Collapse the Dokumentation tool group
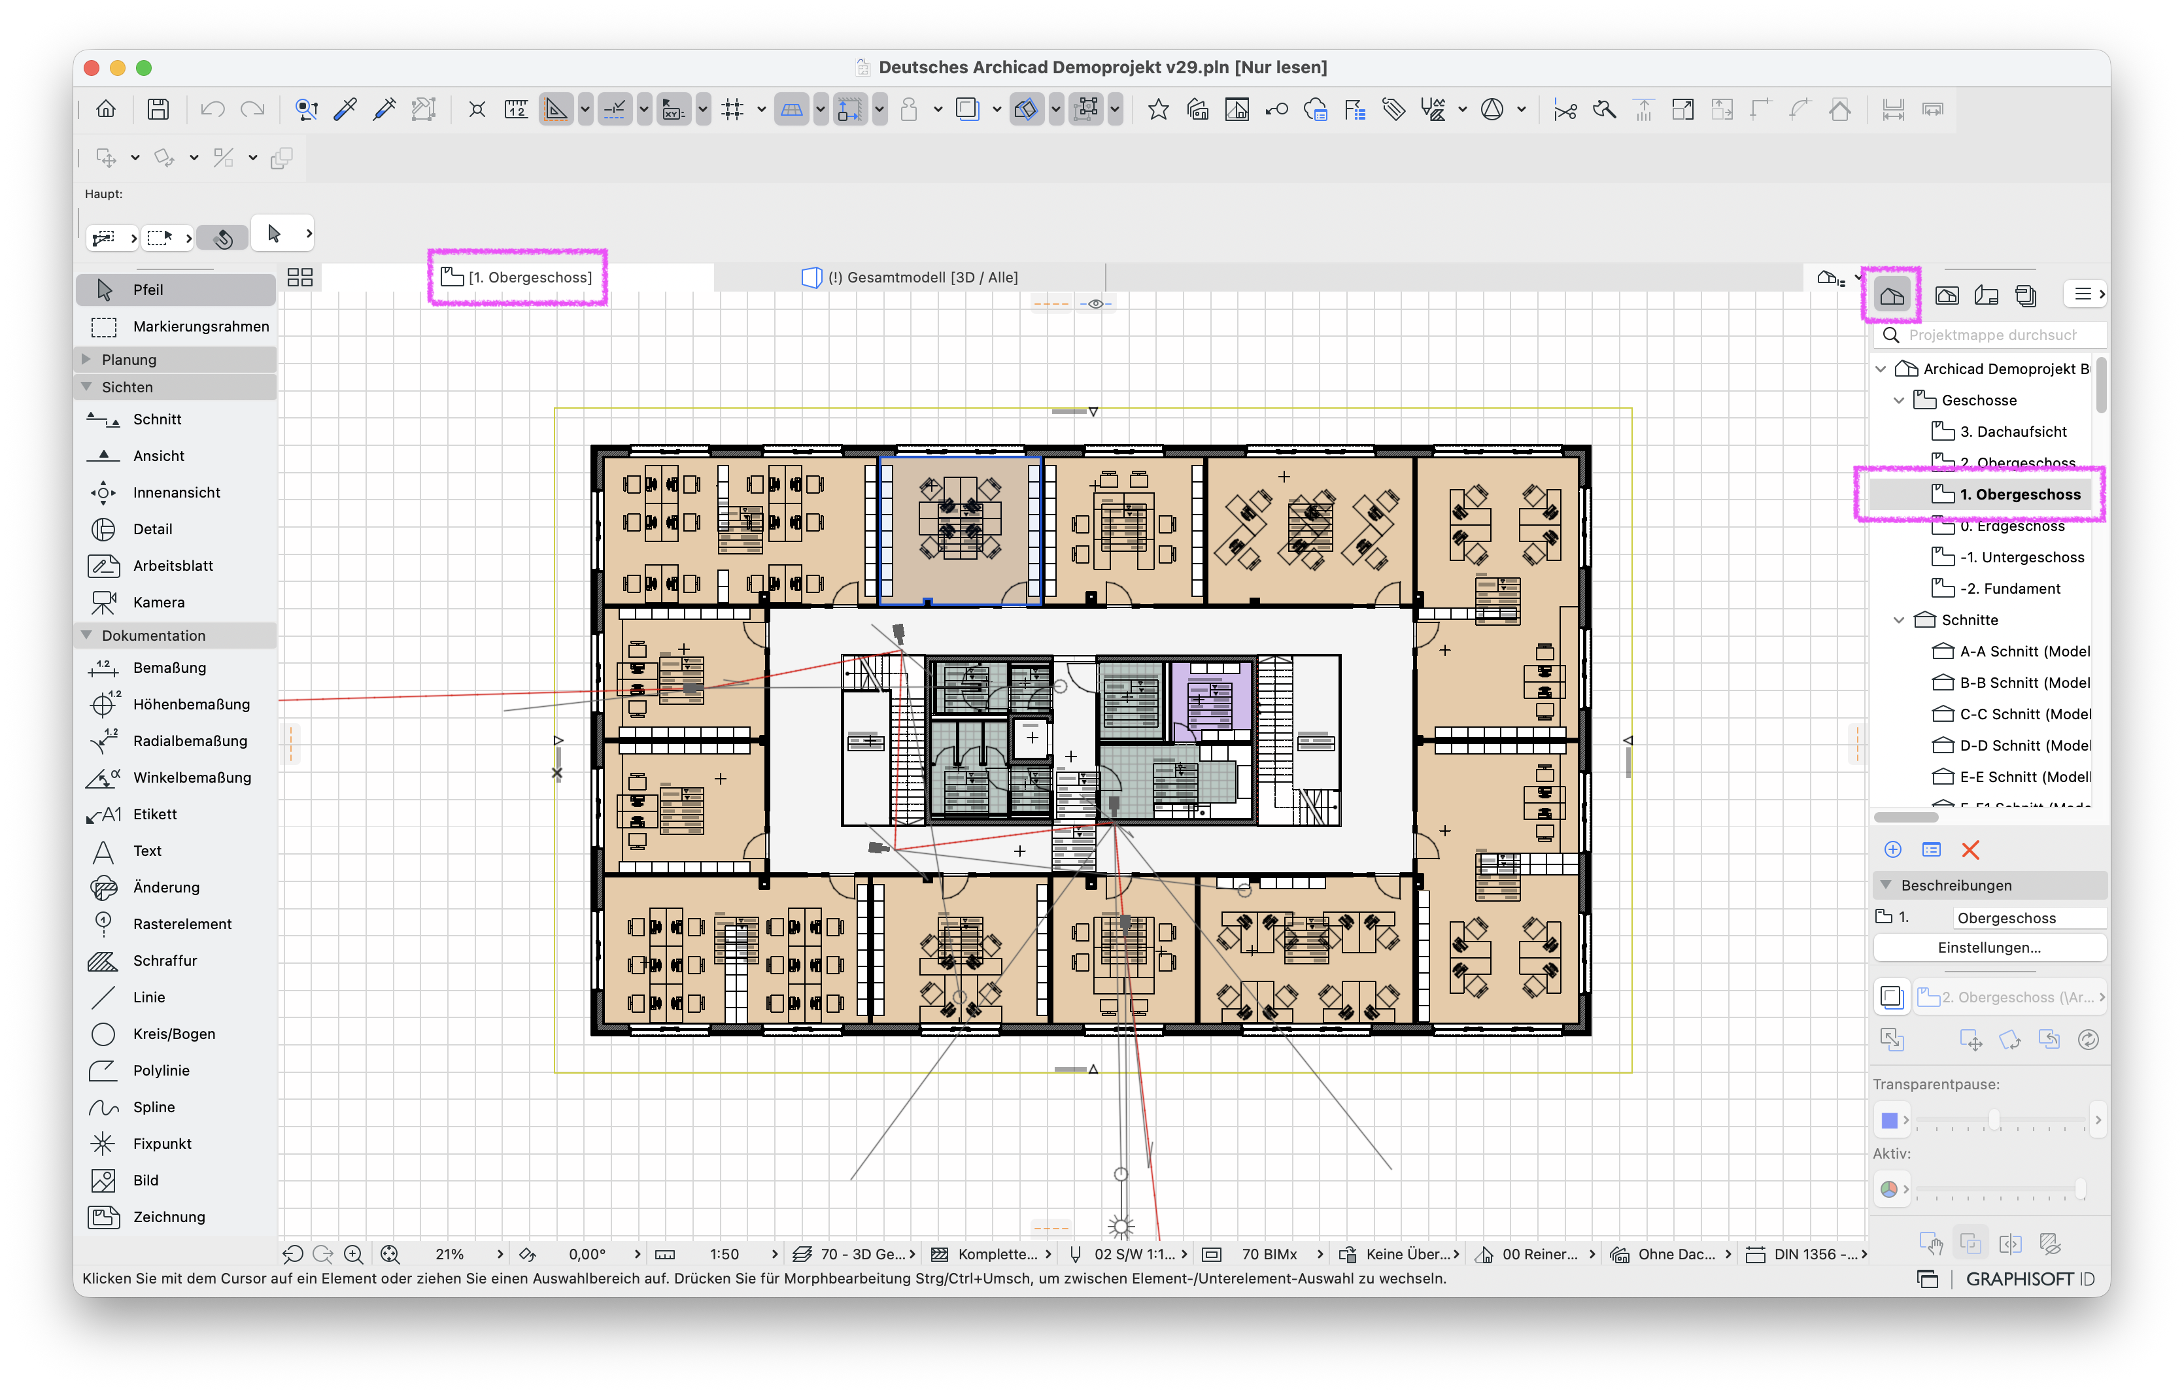This screenshot has width=2184, height=1394. coord(86,635)
